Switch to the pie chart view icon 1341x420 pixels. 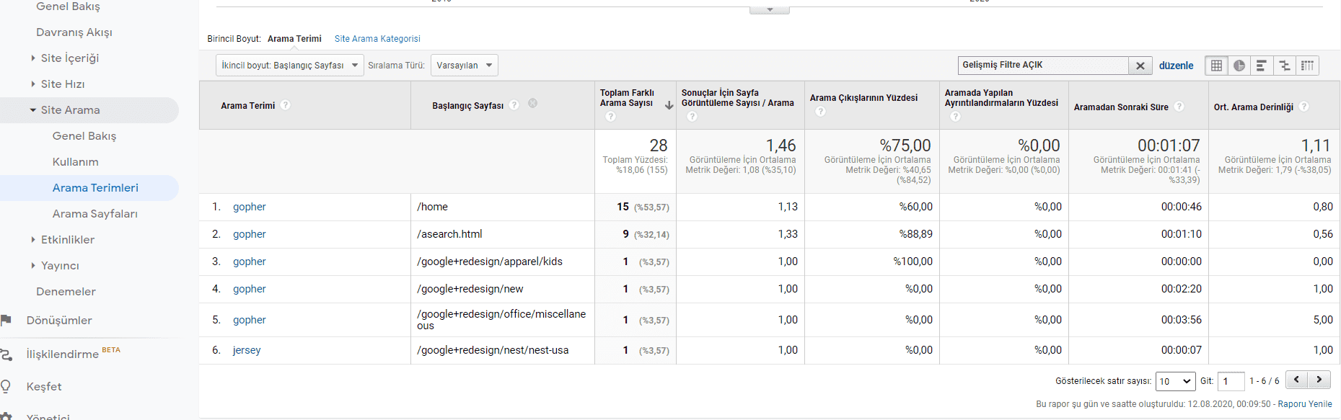[1239, 66]
